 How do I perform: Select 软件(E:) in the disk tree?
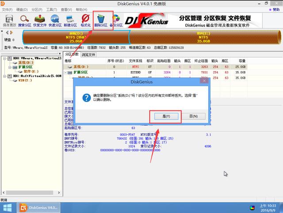click(x=31, y=72)
